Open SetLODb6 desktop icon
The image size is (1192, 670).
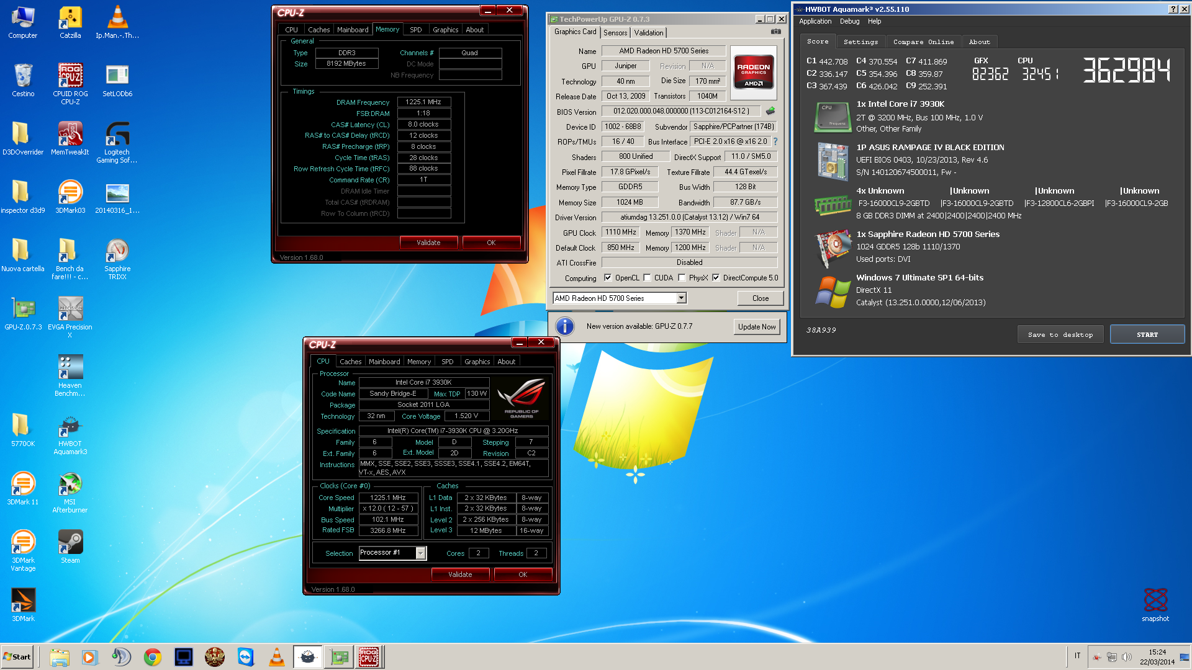117,81
